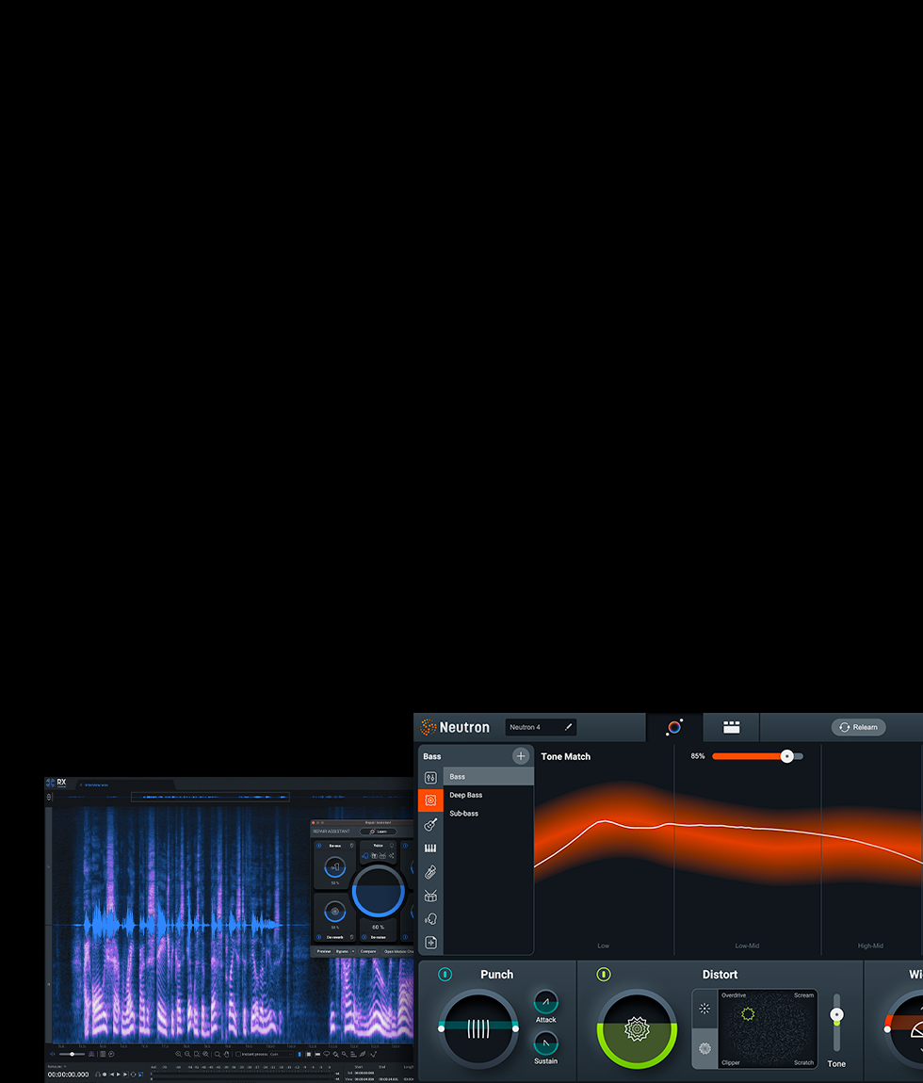The image size is (923, 1083).
Task: Select the drum category icon
Action: coord(430,896)
